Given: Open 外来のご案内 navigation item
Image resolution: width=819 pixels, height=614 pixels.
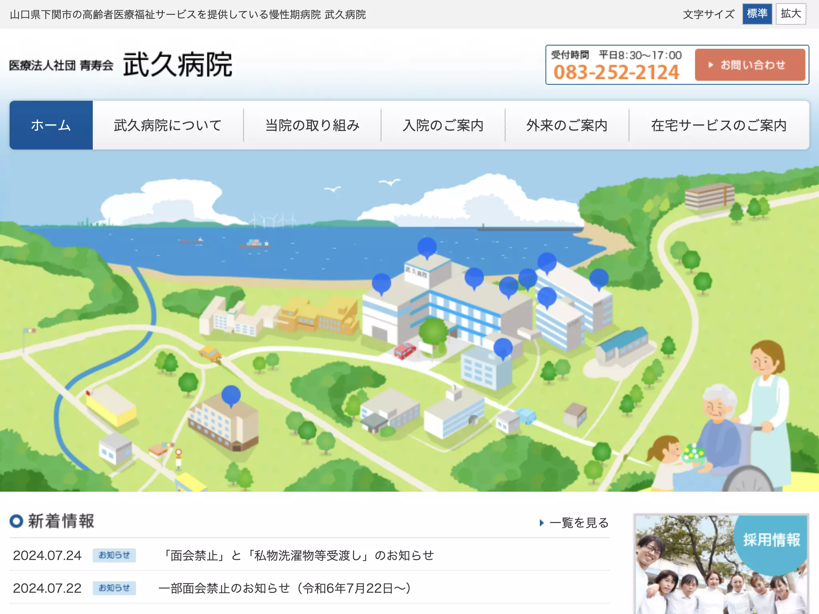Looking at the screenshot, I should (x=567, y=125).
